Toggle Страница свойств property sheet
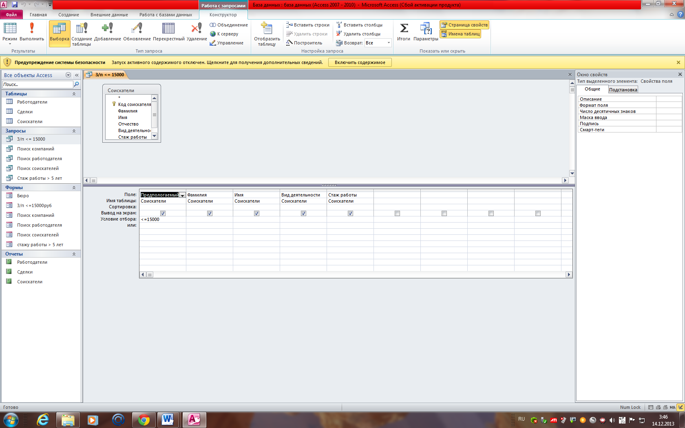Image resolution: width=685 pixels, height=428 pixels. click(464, 25)
